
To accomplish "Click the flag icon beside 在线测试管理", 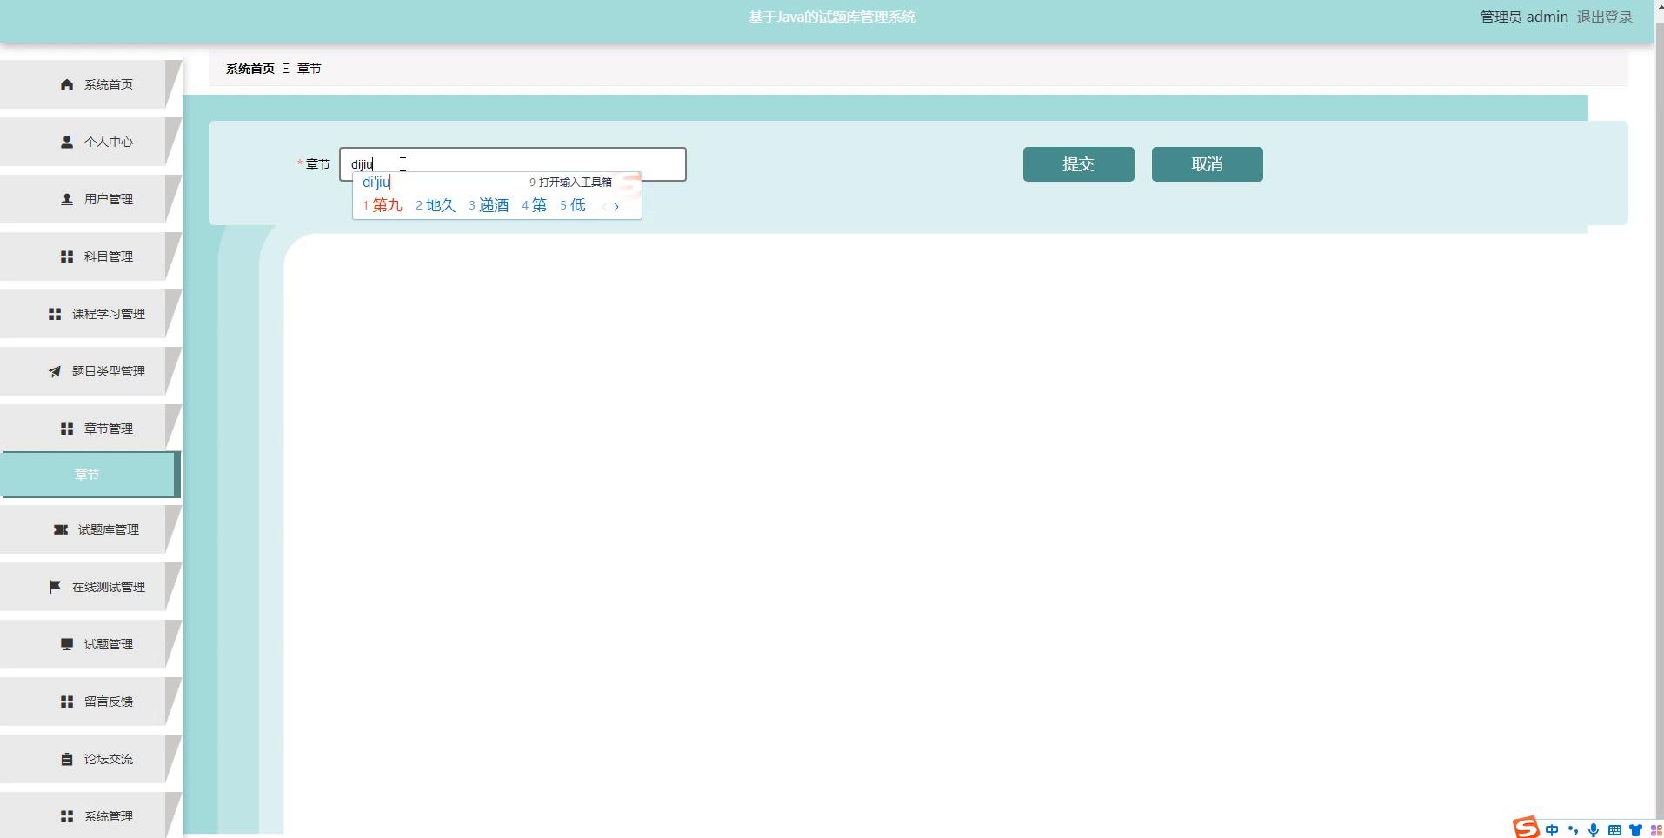I will coord(55,587).
